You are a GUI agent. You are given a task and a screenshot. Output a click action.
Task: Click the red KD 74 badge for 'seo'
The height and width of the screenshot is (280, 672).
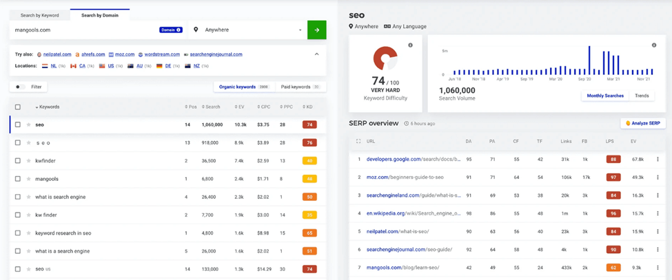(309, 125)
